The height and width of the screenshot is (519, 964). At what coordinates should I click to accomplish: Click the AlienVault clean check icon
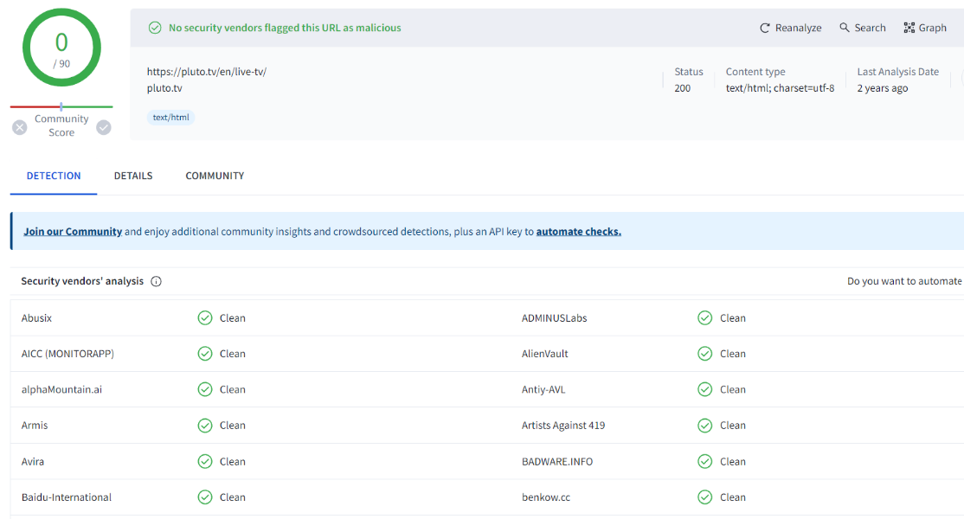tap(704, 354)
